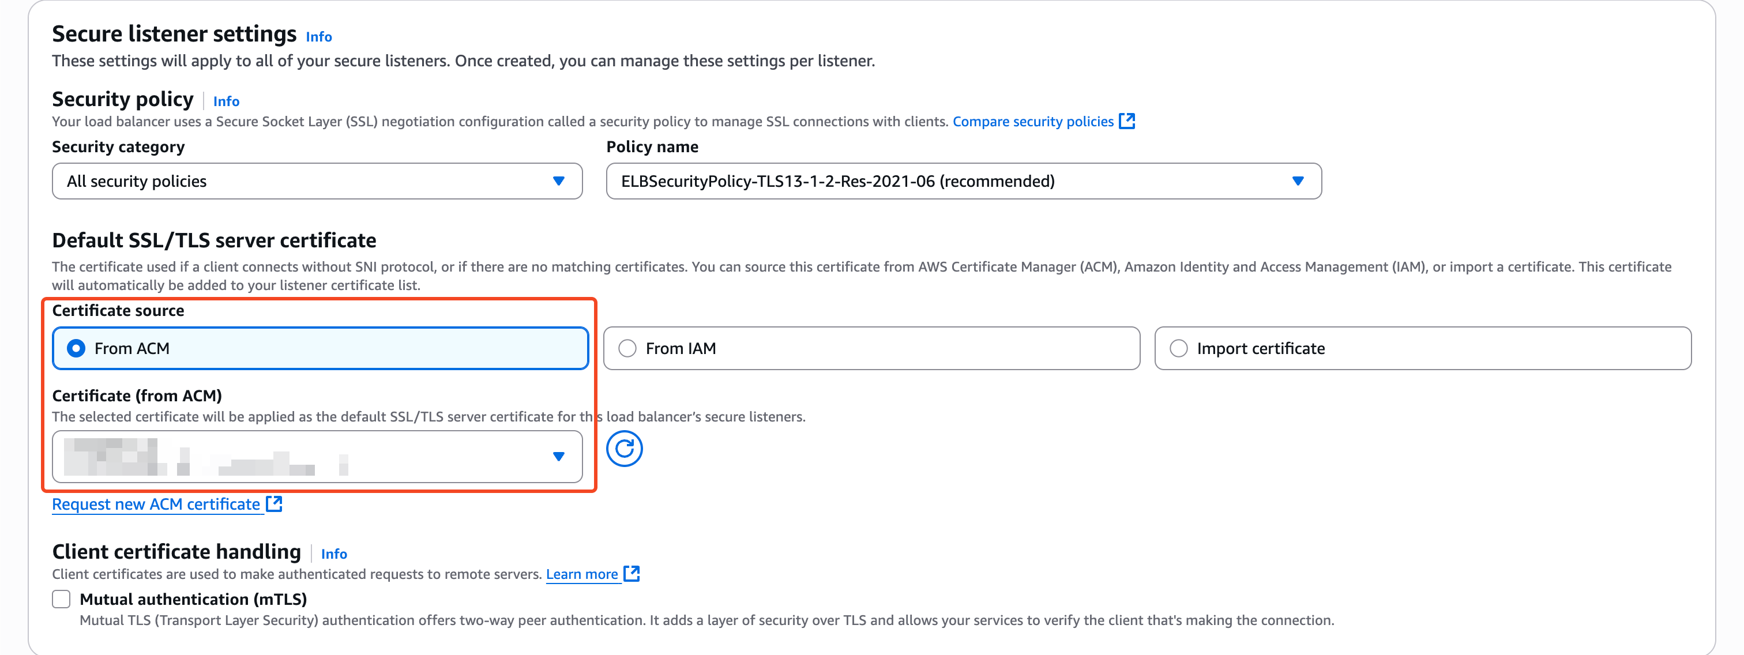Open Info link next to Secure listener settings
The width and height of the screenshot is (1744, 655).
coord(318,36)
